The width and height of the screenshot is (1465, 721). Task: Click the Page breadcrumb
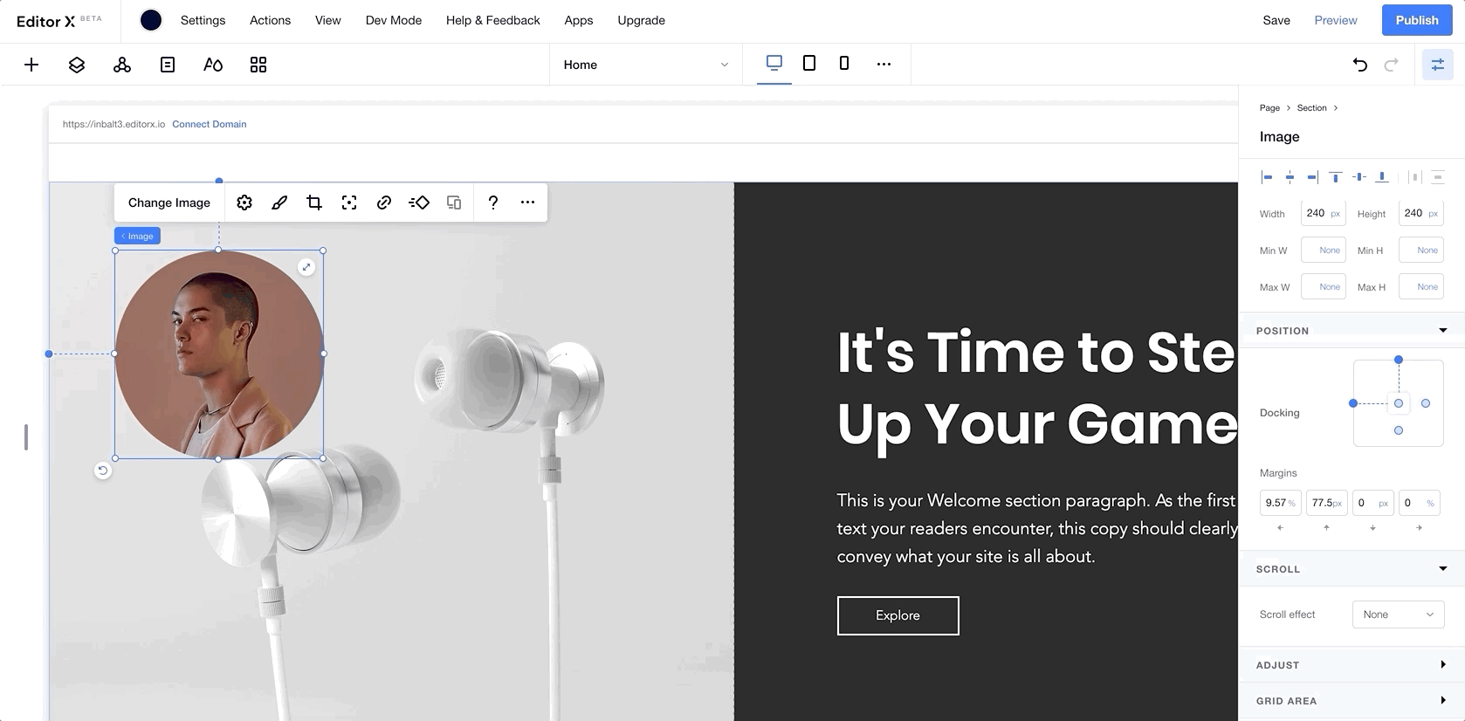[x=1269, y=108]
